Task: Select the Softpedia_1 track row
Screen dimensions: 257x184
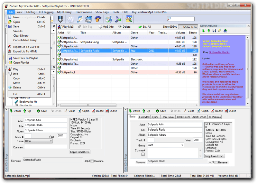Action: (x=127, y=72)
